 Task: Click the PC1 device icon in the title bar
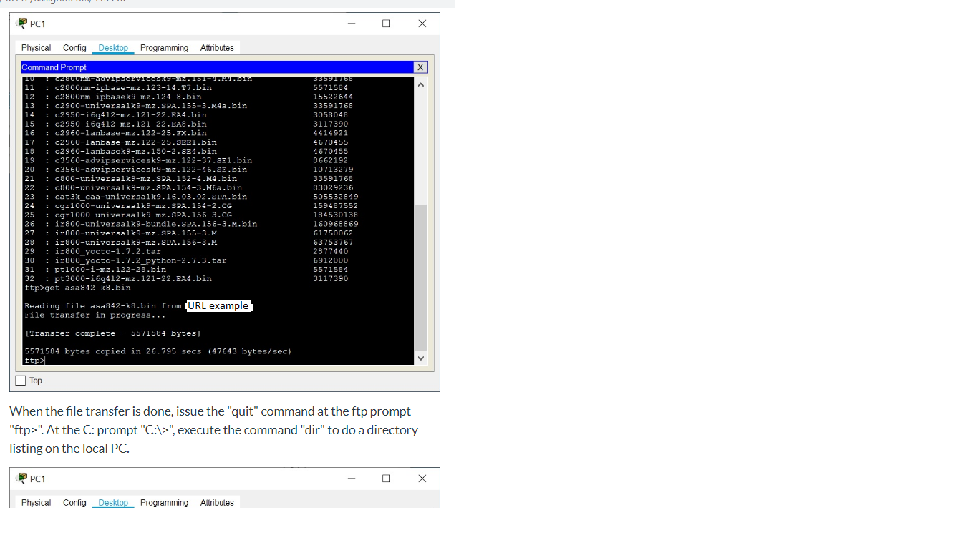coord(22,23)
